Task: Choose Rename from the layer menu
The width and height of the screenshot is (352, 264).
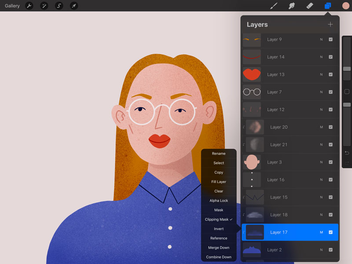Action: pos(219,154)
